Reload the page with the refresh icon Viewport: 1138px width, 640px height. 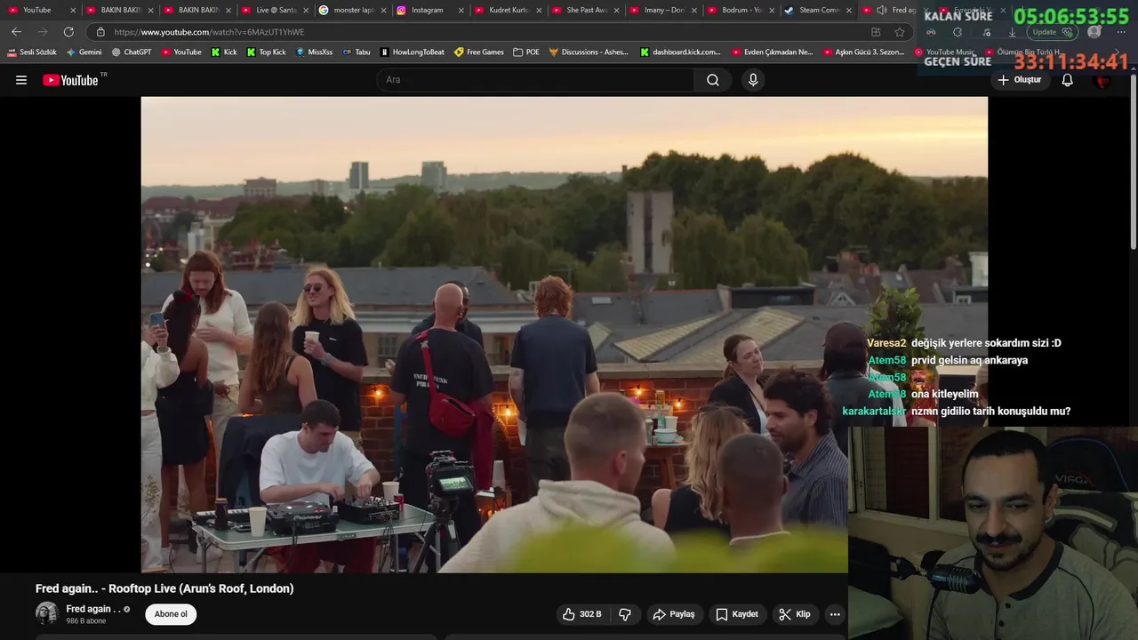click(x=68, y=32)
